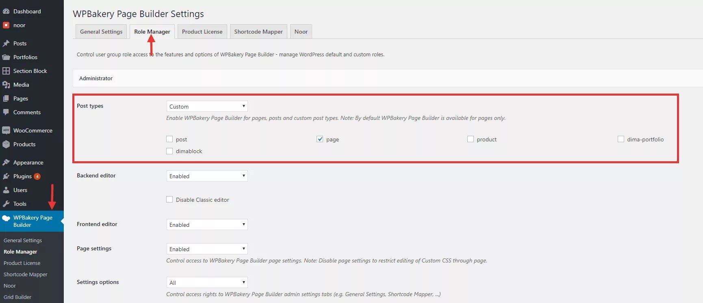Click the Pages icon in sidebar

point(6,98)
